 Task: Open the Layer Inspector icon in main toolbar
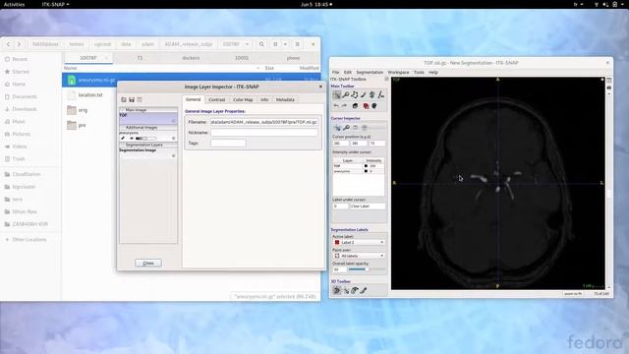[x=355, y=106]
